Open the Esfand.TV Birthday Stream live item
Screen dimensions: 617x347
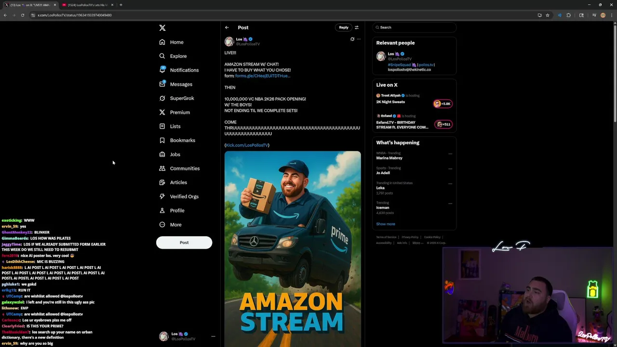pyautogui.click(x=402, y=125)
